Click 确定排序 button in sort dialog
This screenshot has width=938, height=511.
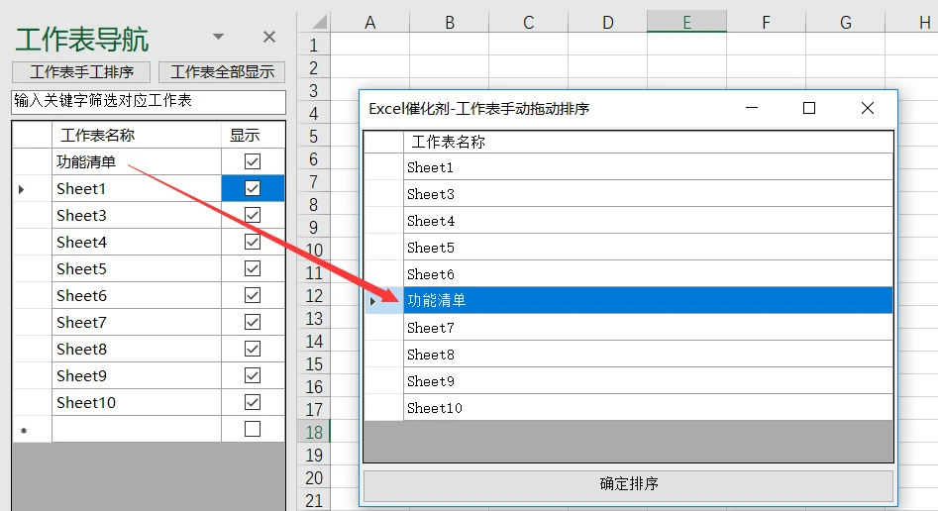628,485
